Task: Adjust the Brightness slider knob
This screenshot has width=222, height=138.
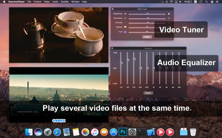Action: (148, 14)
